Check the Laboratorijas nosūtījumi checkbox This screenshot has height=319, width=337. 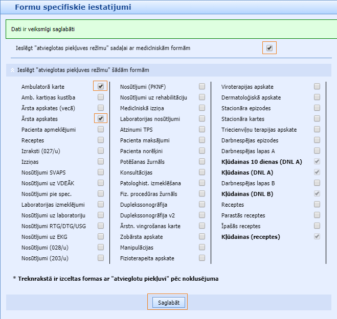203,118
